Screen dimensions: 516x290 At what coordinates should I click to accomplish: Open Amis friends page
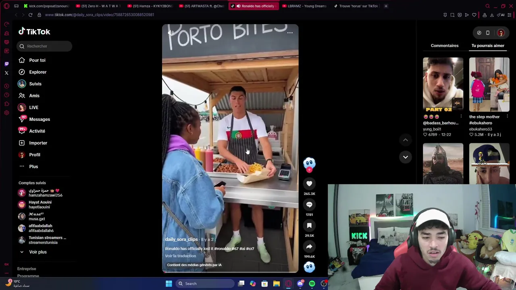[34, 95]
